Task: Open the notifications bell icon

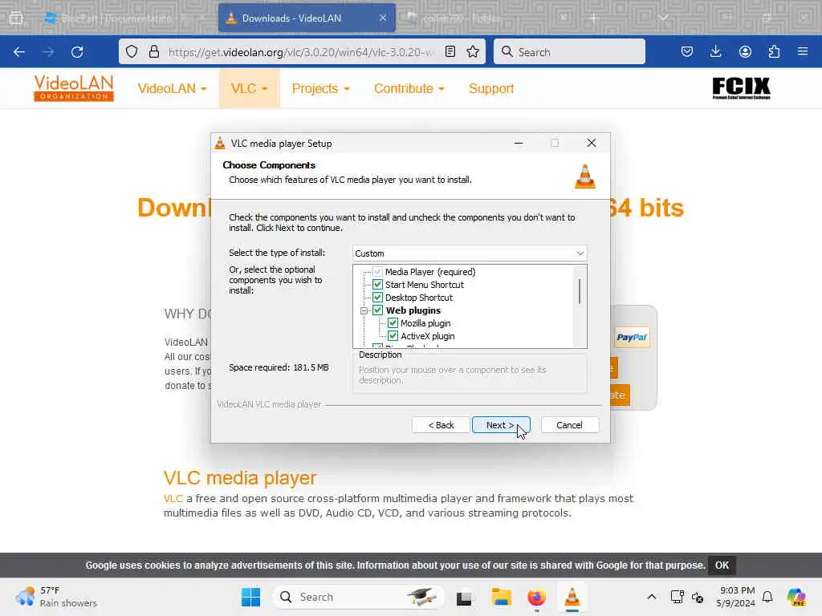Action: 767,597
